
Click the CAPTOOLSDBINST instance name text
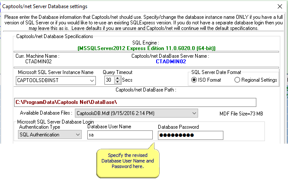click(38, 80)
